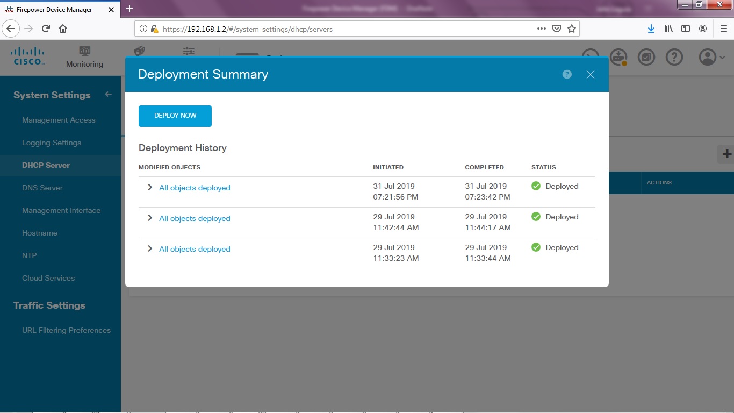
Task: Select DNS Server in the sidebar
Action: coord(42,188)
